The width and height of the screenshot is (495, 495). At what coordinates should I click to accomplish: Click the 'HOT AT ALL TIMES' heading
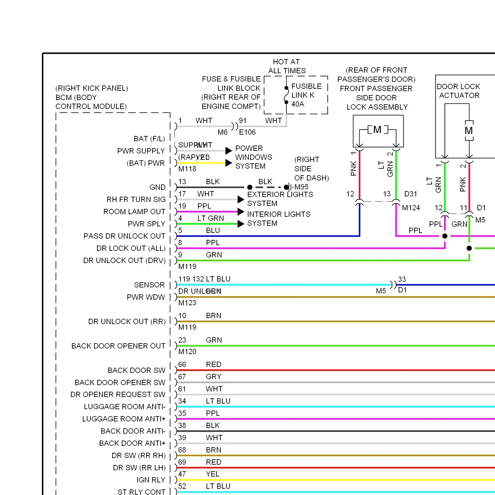point(287,66)
